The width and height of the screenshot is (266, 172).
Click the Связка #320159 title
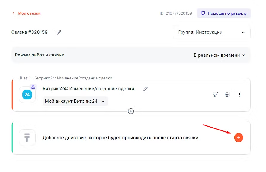[30, 32]
